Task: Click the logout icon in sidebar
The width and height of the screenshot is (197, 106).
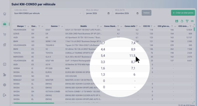Action: coord(5,95)
